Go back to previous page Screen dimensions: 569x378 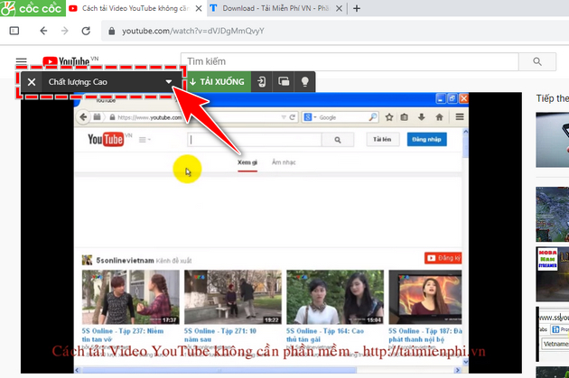click(x=43, y=31)
